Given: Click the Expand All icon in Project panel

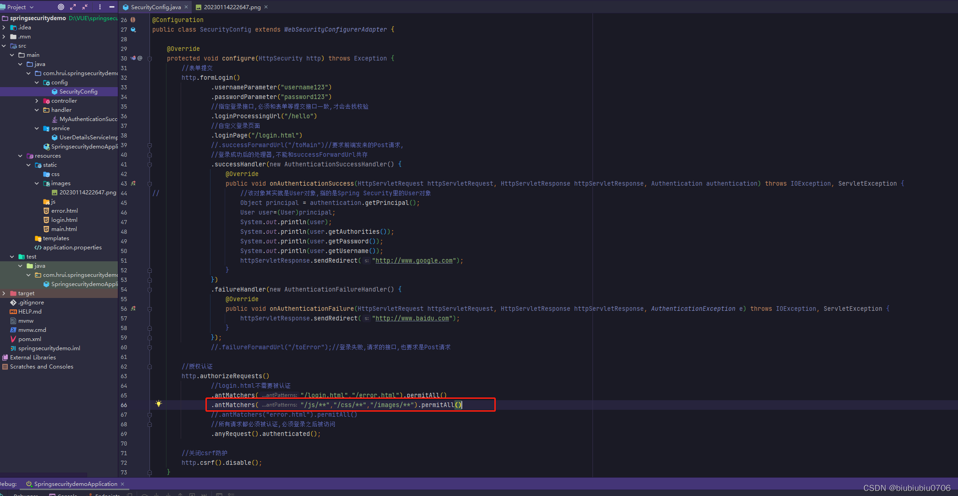Looking at the screenshot, I should click(x=73, y=7).
